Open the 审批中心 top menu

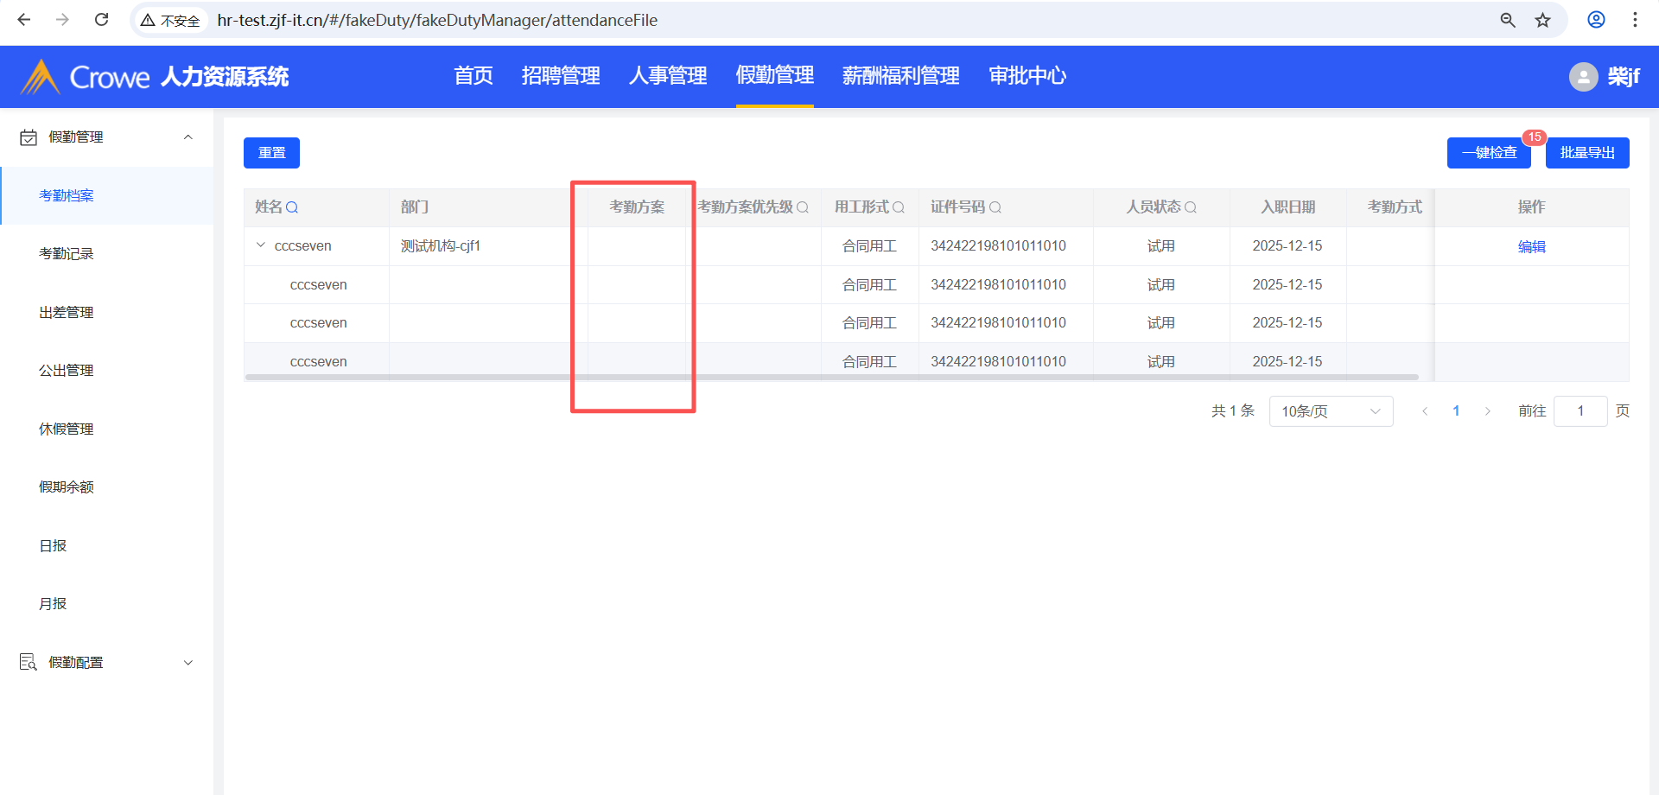point(1027,76)
